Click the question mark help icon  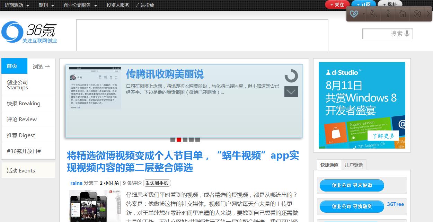click(388, 14)
